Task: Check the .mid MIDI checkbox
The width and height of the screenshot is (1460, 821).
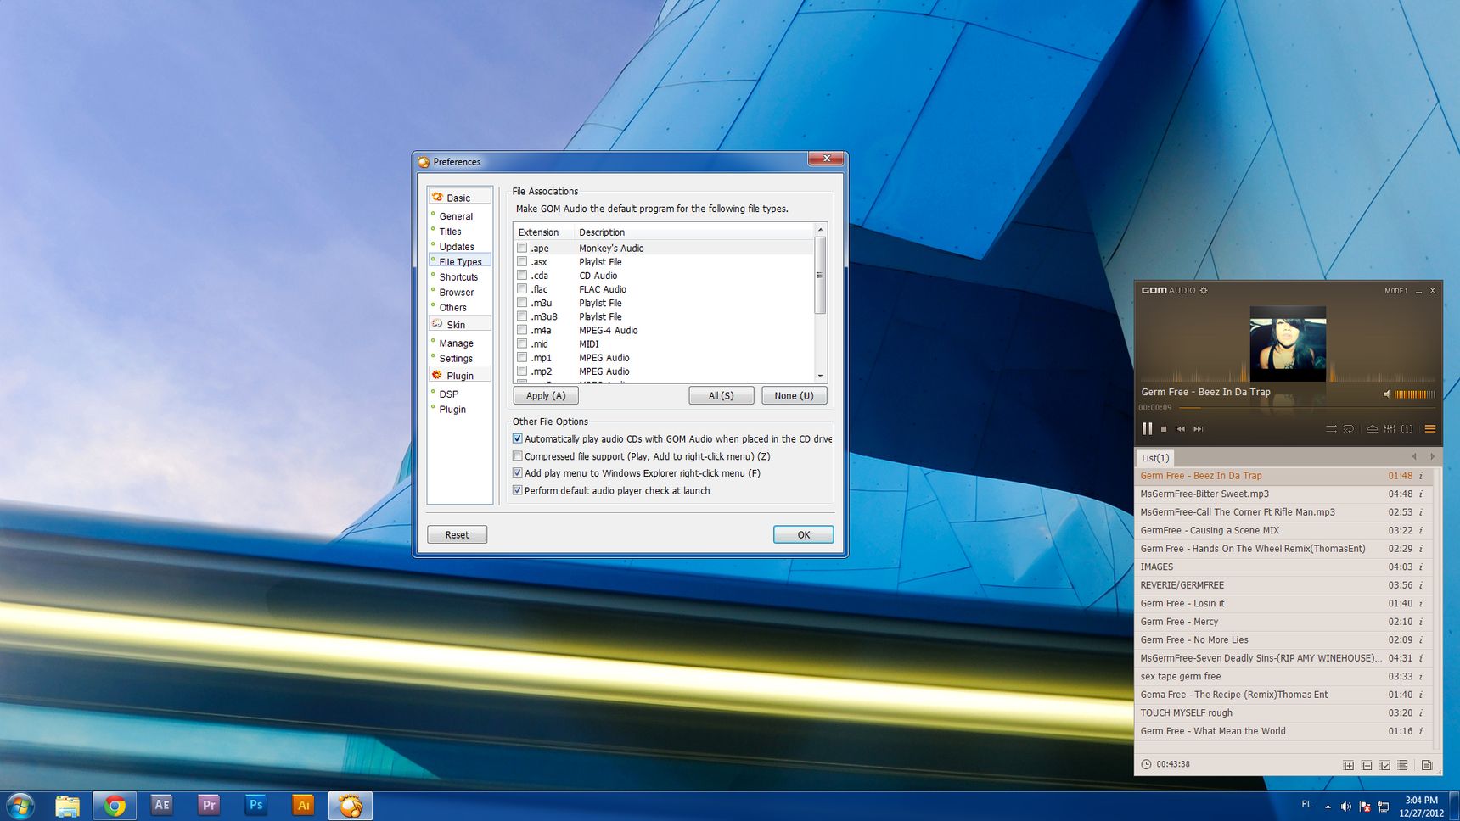Action: [522, 343]
